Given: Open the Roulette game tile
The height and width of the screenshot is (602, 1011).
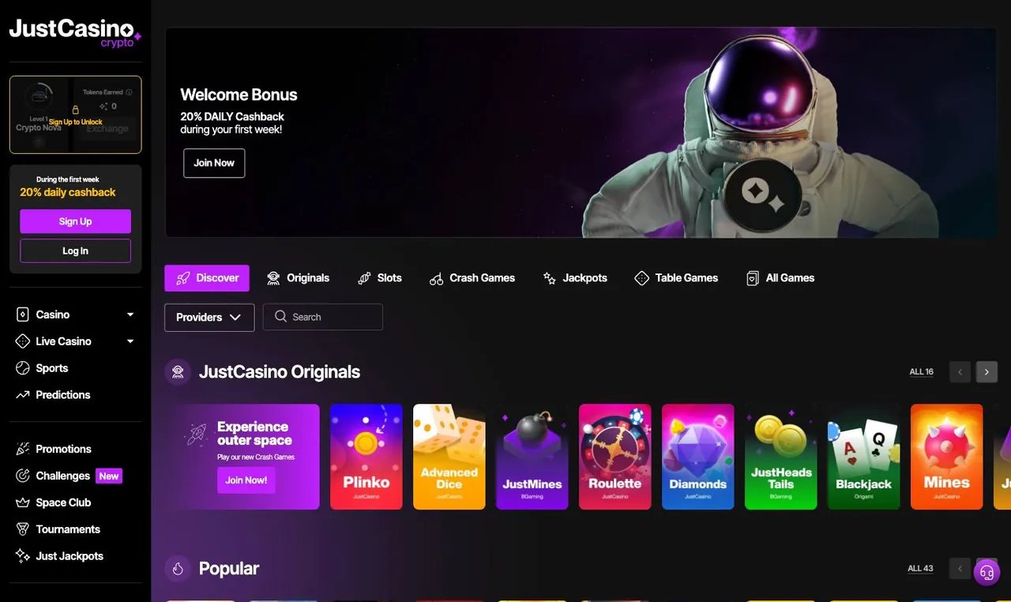Looking at the screenshot, I should coord(615,457).
